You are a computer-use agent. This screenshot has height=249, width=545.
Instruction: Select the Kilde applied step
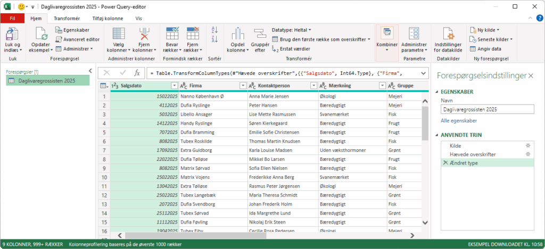pyautogui.click(x=487, y=146)
